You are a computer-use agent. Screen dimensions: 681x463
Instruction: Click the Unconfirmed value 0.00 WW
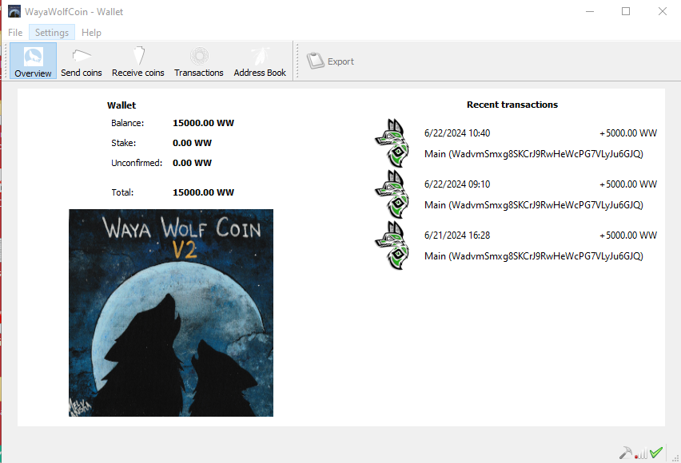(x=192, y=163)
